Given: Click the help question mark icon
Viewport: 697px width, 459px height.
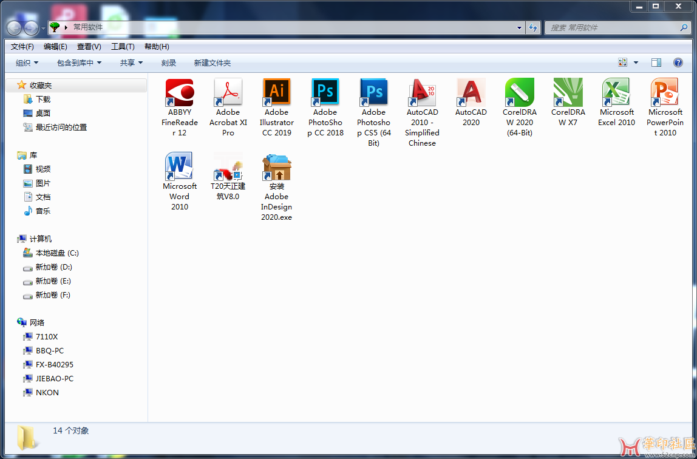Looking at the screenshot, I should [x=678, y=63].
